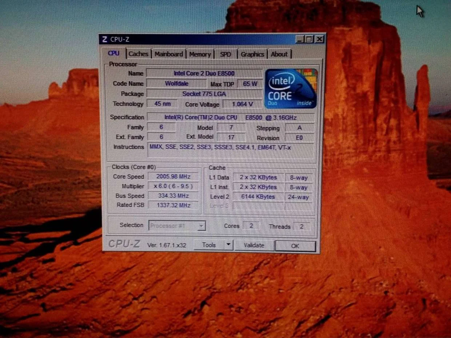The height and width of the screenshot is (338, 451).
Task: Click the Specification field with '@ 3.16GHz'
Action: pos(230,117)
